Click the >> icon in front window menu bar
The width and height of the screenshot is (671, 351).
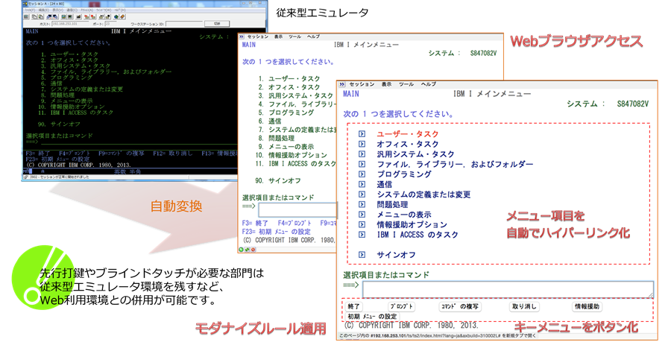pos(342,84)
